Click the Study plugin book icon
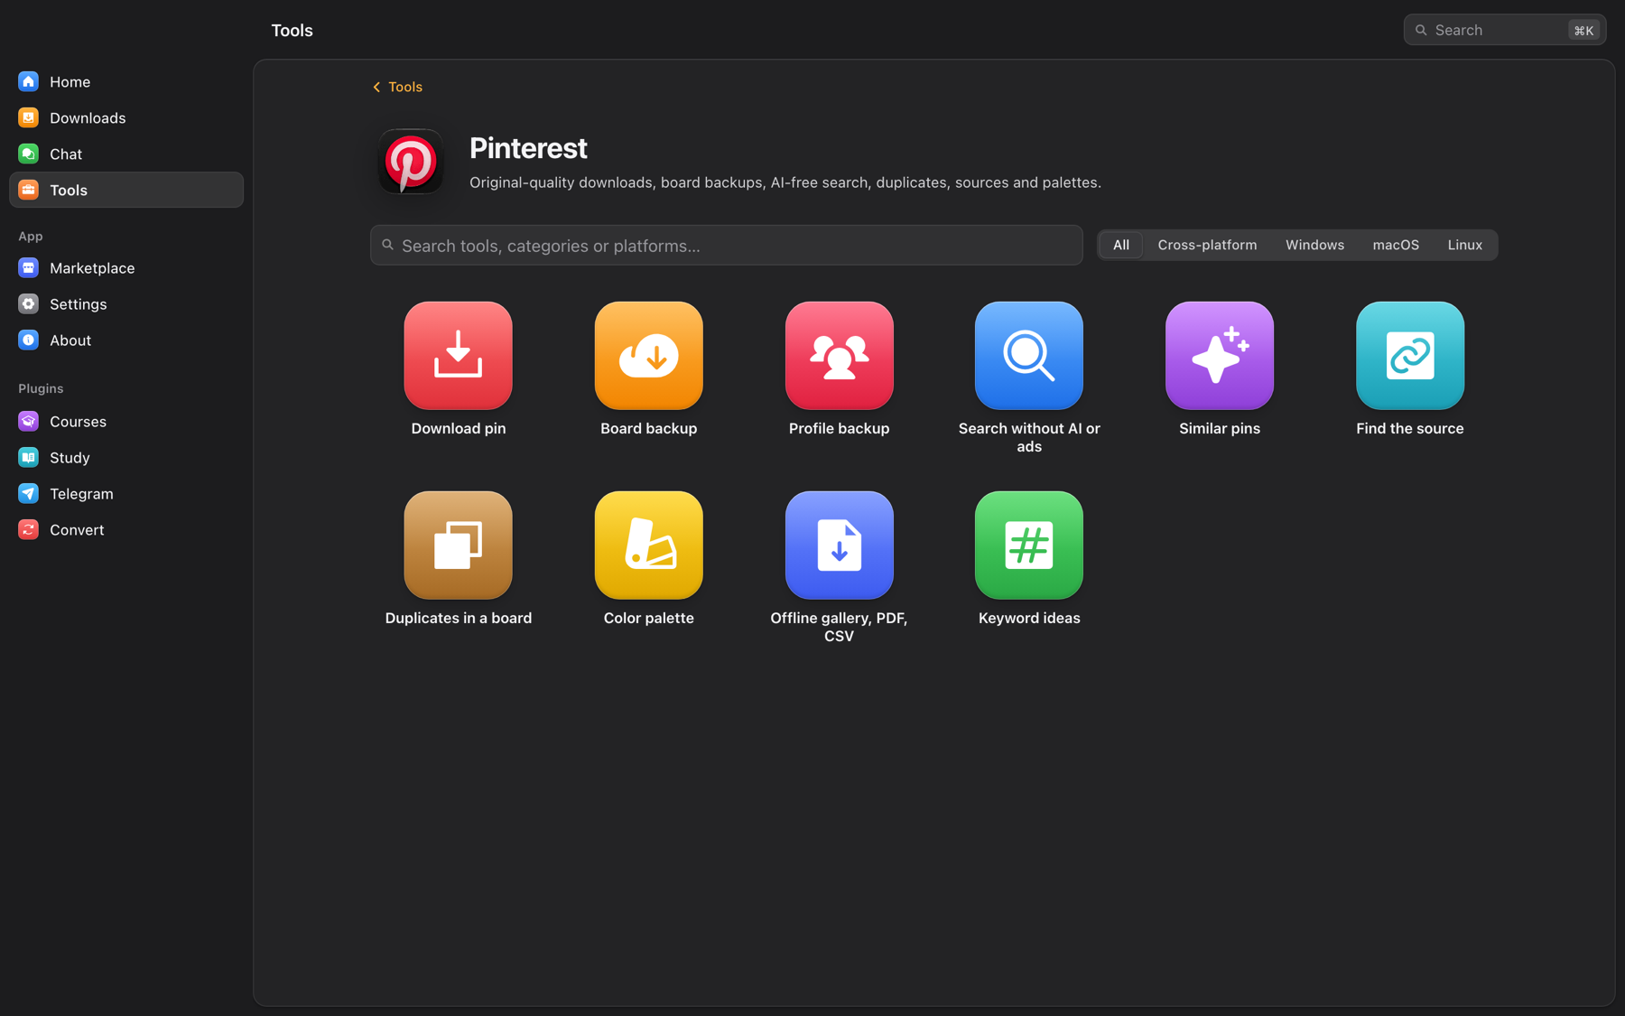1625x1016 pixels. (x=28, y=457)
